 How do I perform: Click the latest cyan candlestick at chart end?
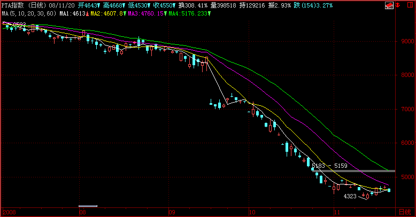389,190
